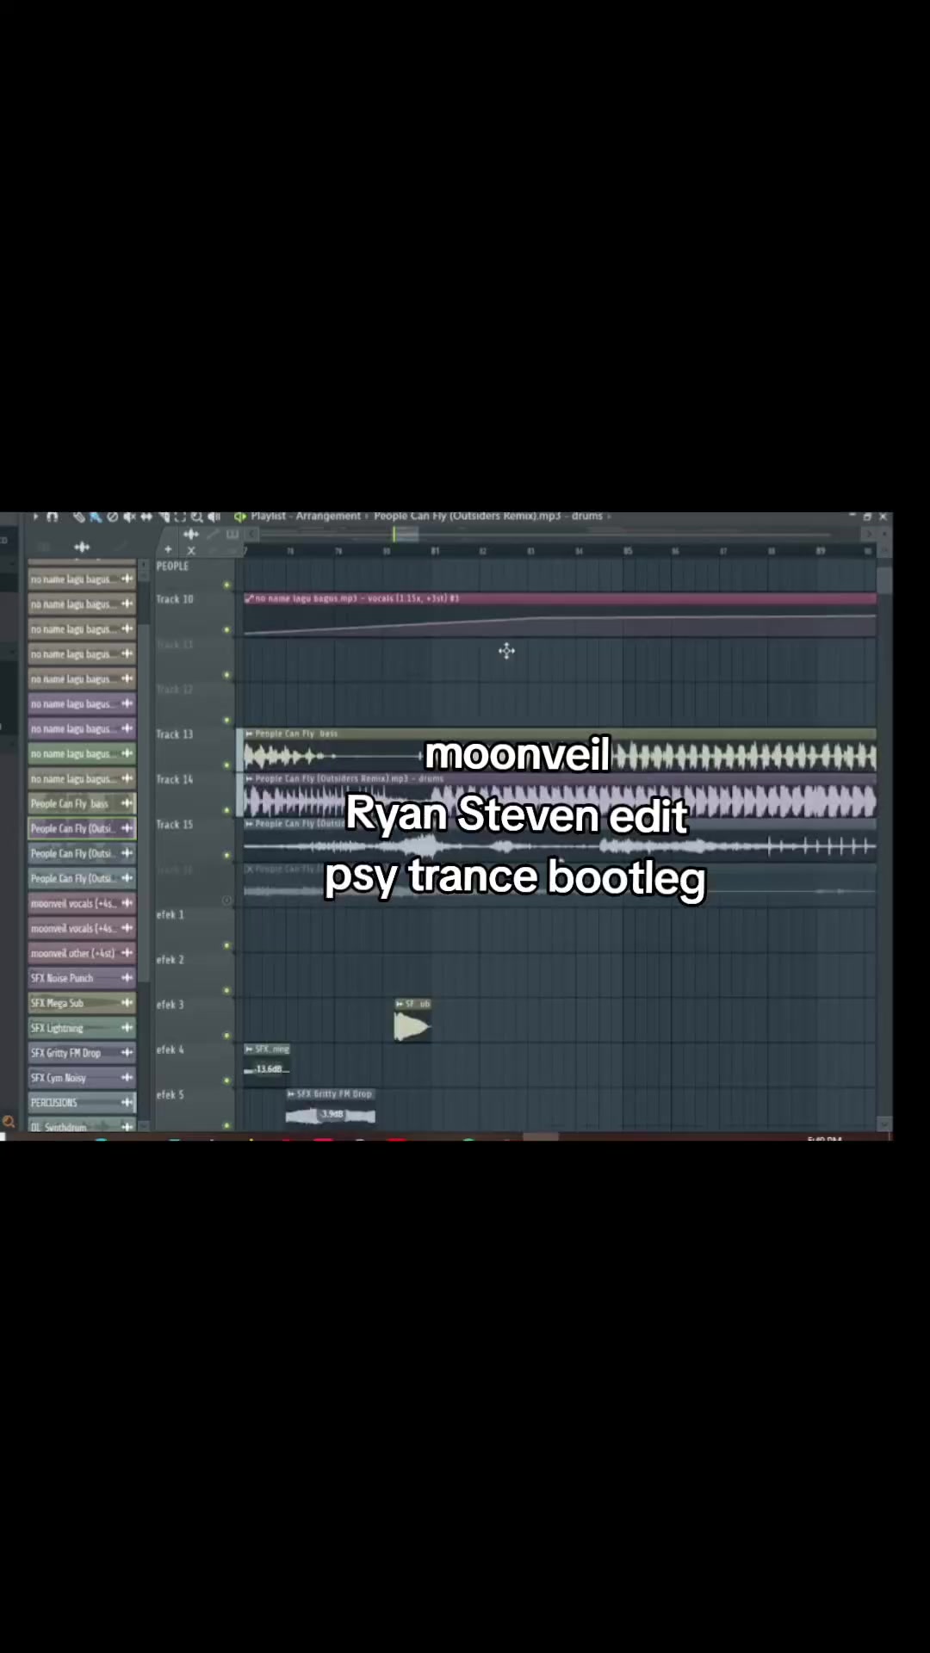Image resolution: width=930 pixels, height=1653 pixels.
Task: Select the Zoom magnifier tool
Action: [197, 517]
